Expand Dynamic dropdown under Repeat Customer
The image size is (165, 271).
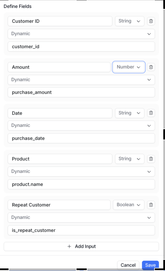[x=81, y=217]
